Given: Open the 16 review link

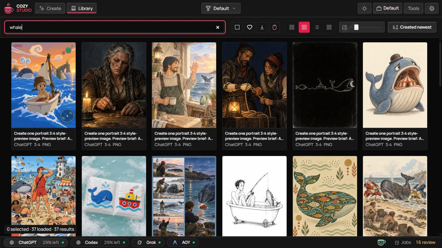Looking at the screenshot, I should [x=425, y=242].
